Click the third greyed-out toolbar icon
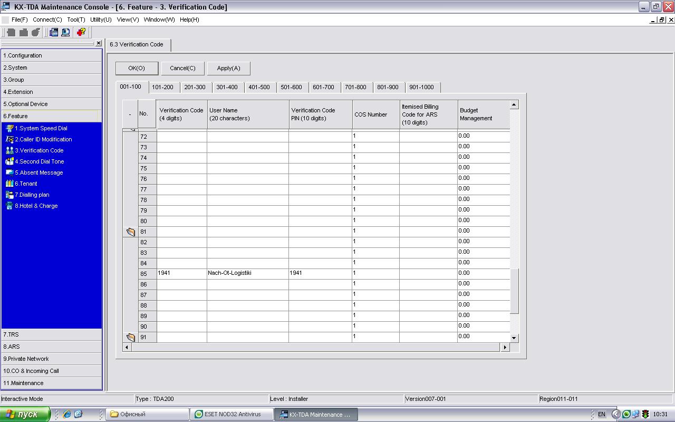 tap(36, 32)
